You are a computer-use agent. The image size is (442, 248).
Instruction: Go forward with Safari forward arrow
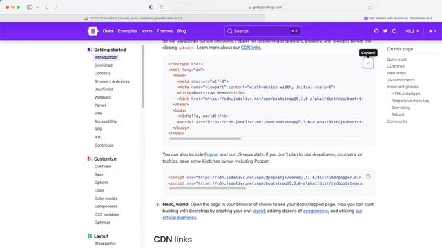56,8
